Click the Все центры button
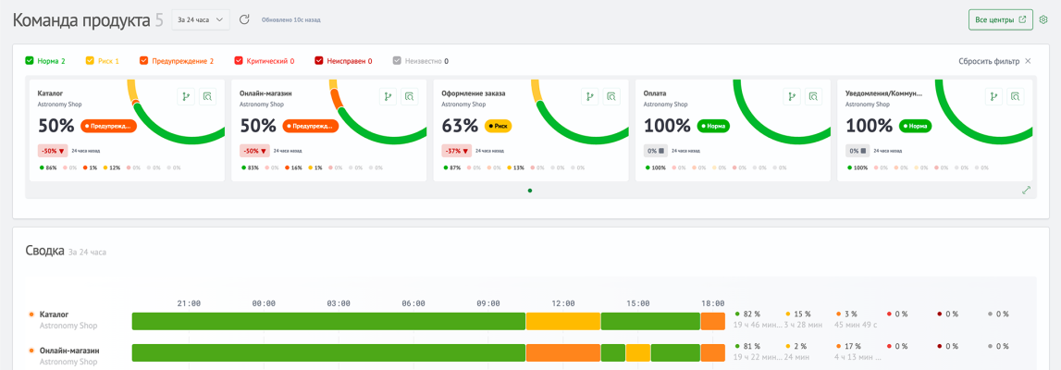The image size is (1061, 370). click(1001, 19)
